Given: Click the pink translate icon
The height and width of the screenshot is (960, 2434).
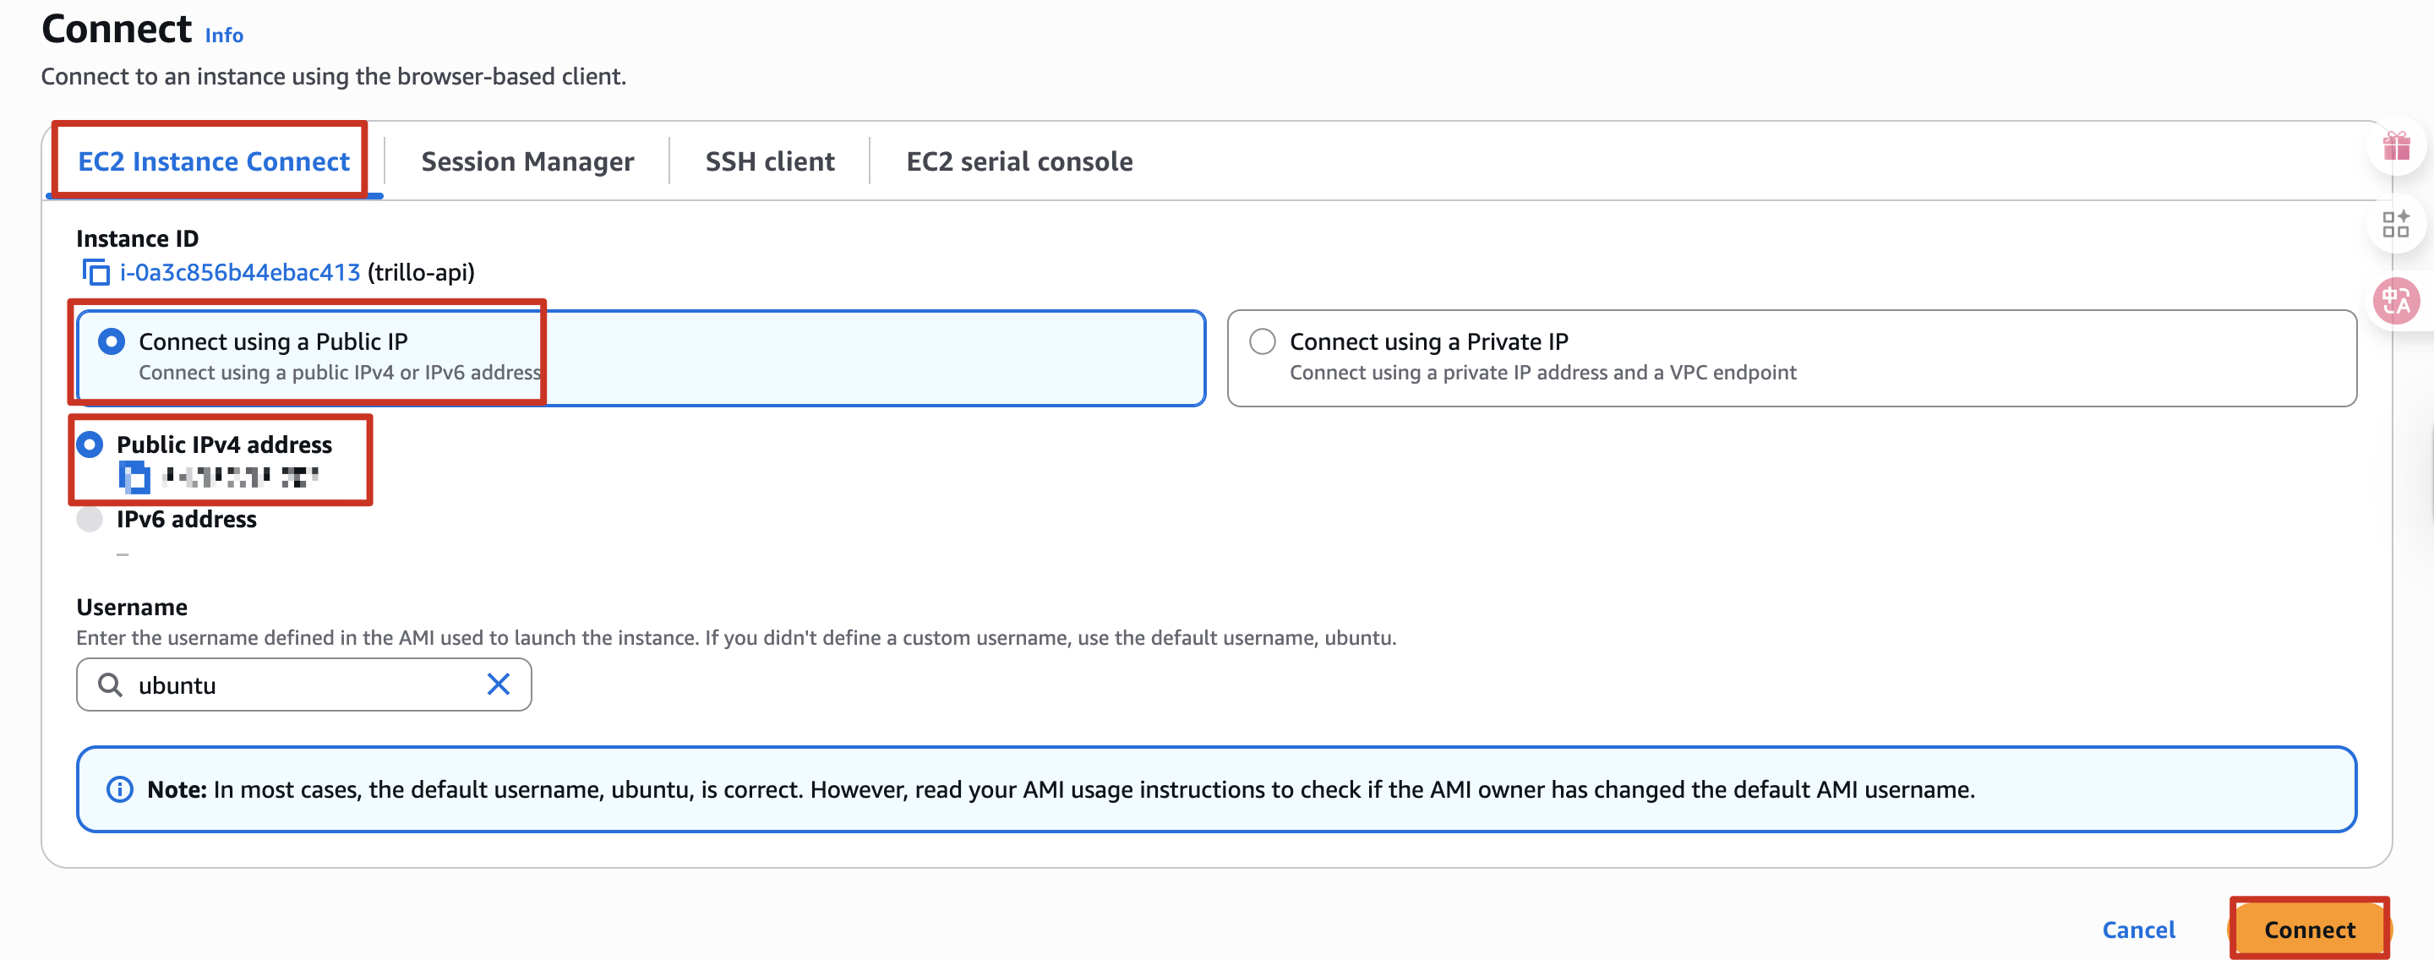Looking at the screenshot, I should [x=2396, y=302].
